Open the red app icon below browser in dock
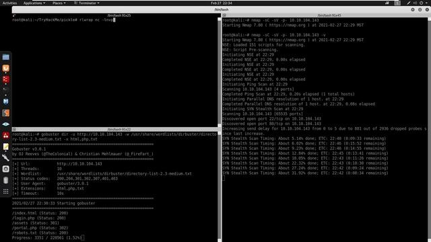431x242 pixels. pos(6,79)
